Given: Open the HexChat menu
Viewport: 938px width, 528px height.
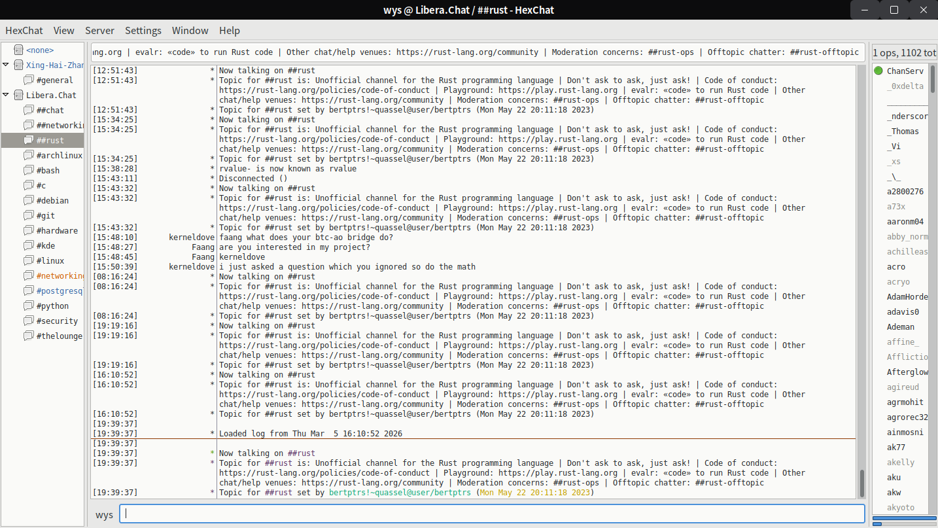Looking at the screenshot, I should [x=23, y=30].
